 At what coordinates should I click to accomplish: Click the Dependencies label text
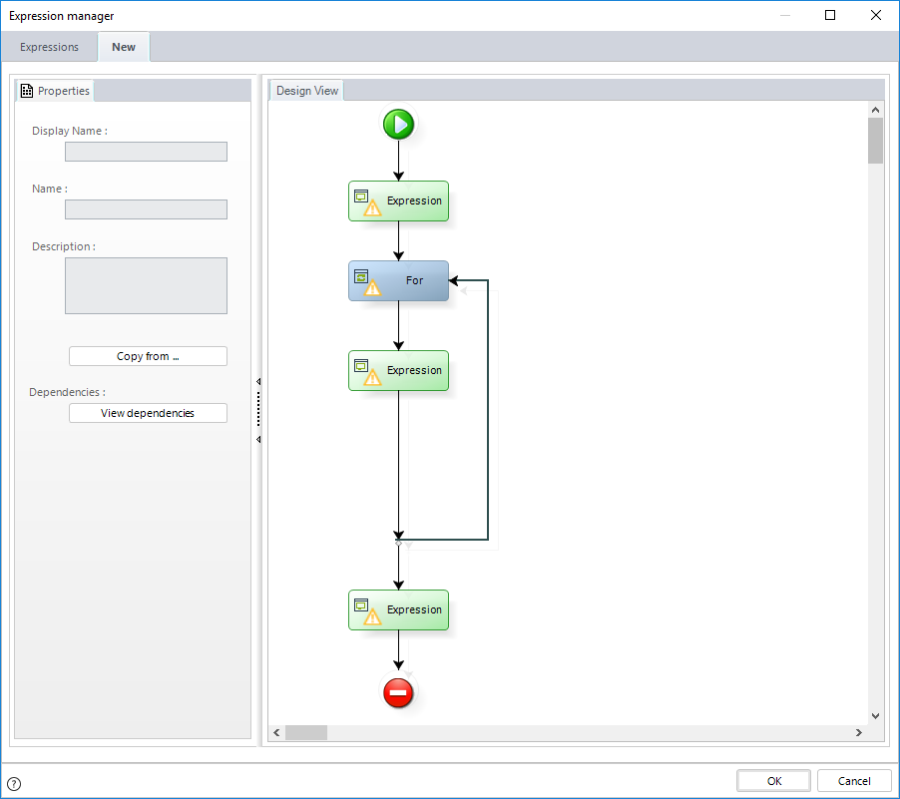[x=67, y=392]
